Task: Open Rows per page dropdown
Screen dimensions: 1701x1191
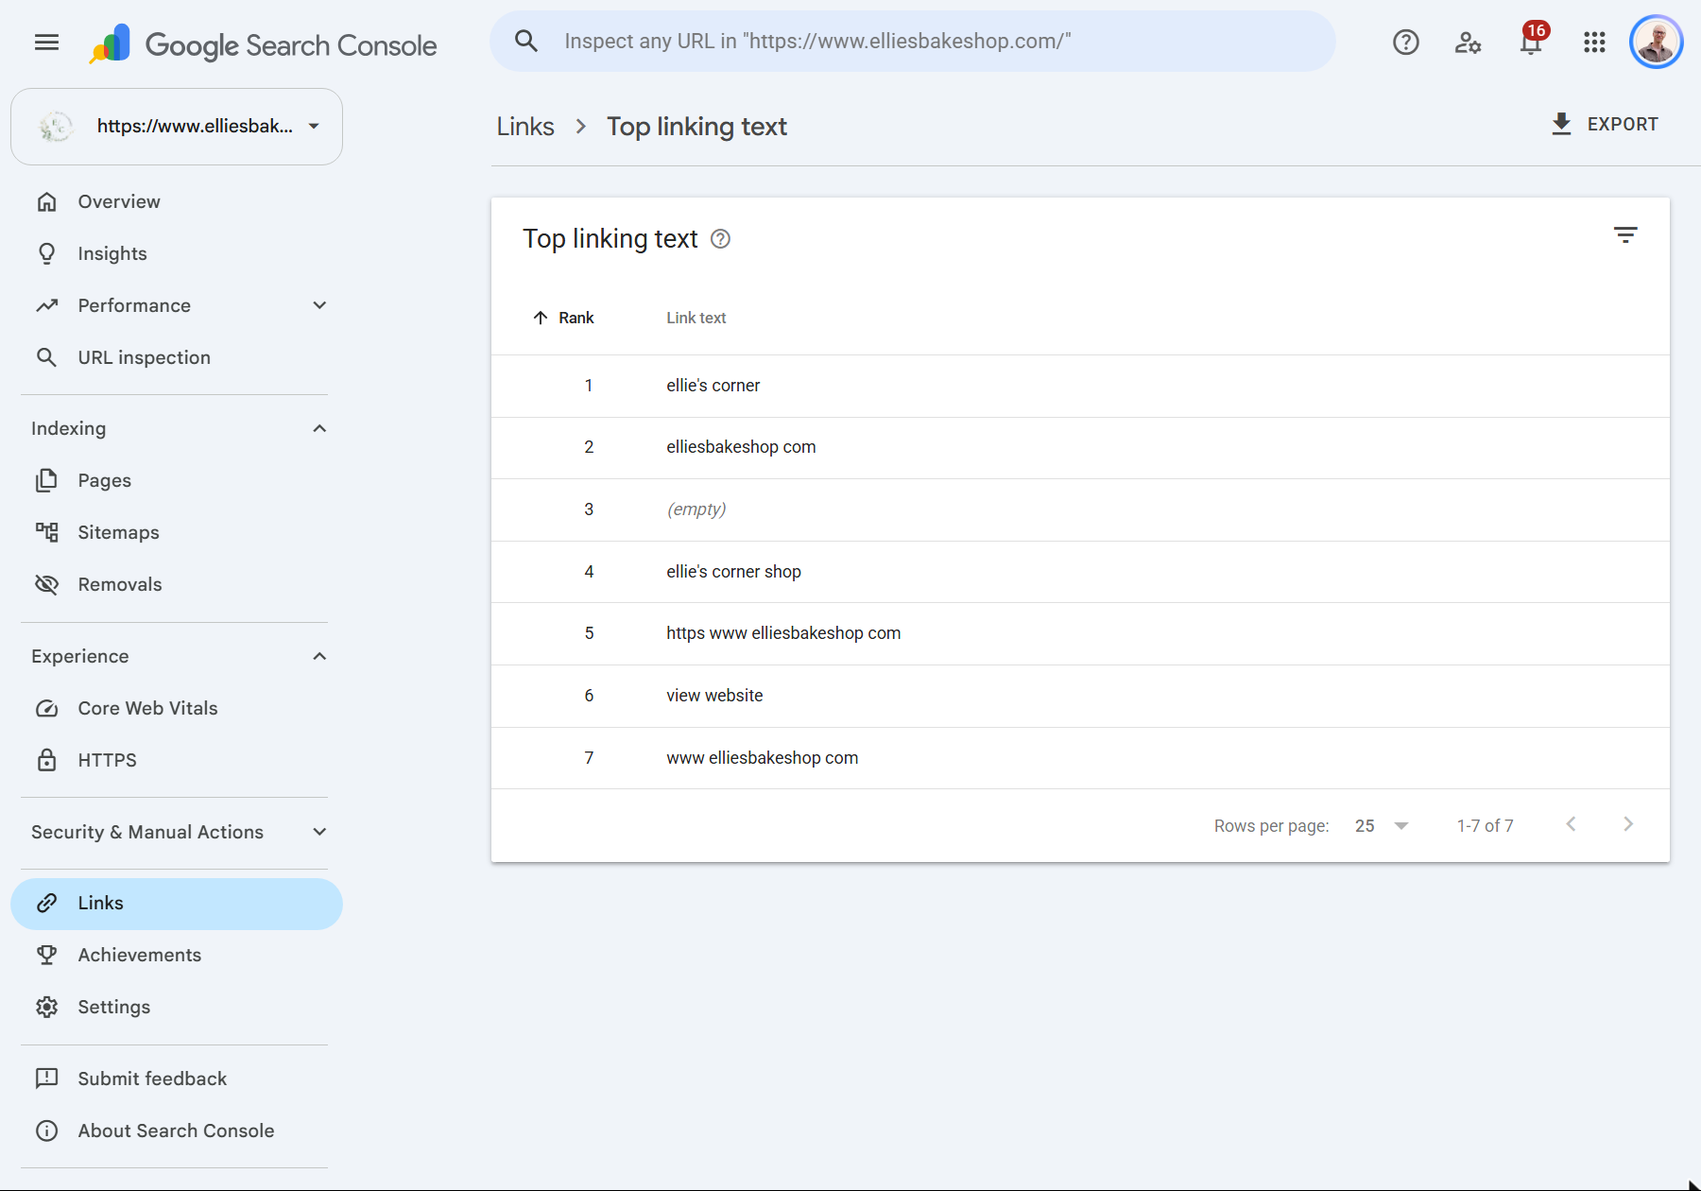Action: 1382,826
